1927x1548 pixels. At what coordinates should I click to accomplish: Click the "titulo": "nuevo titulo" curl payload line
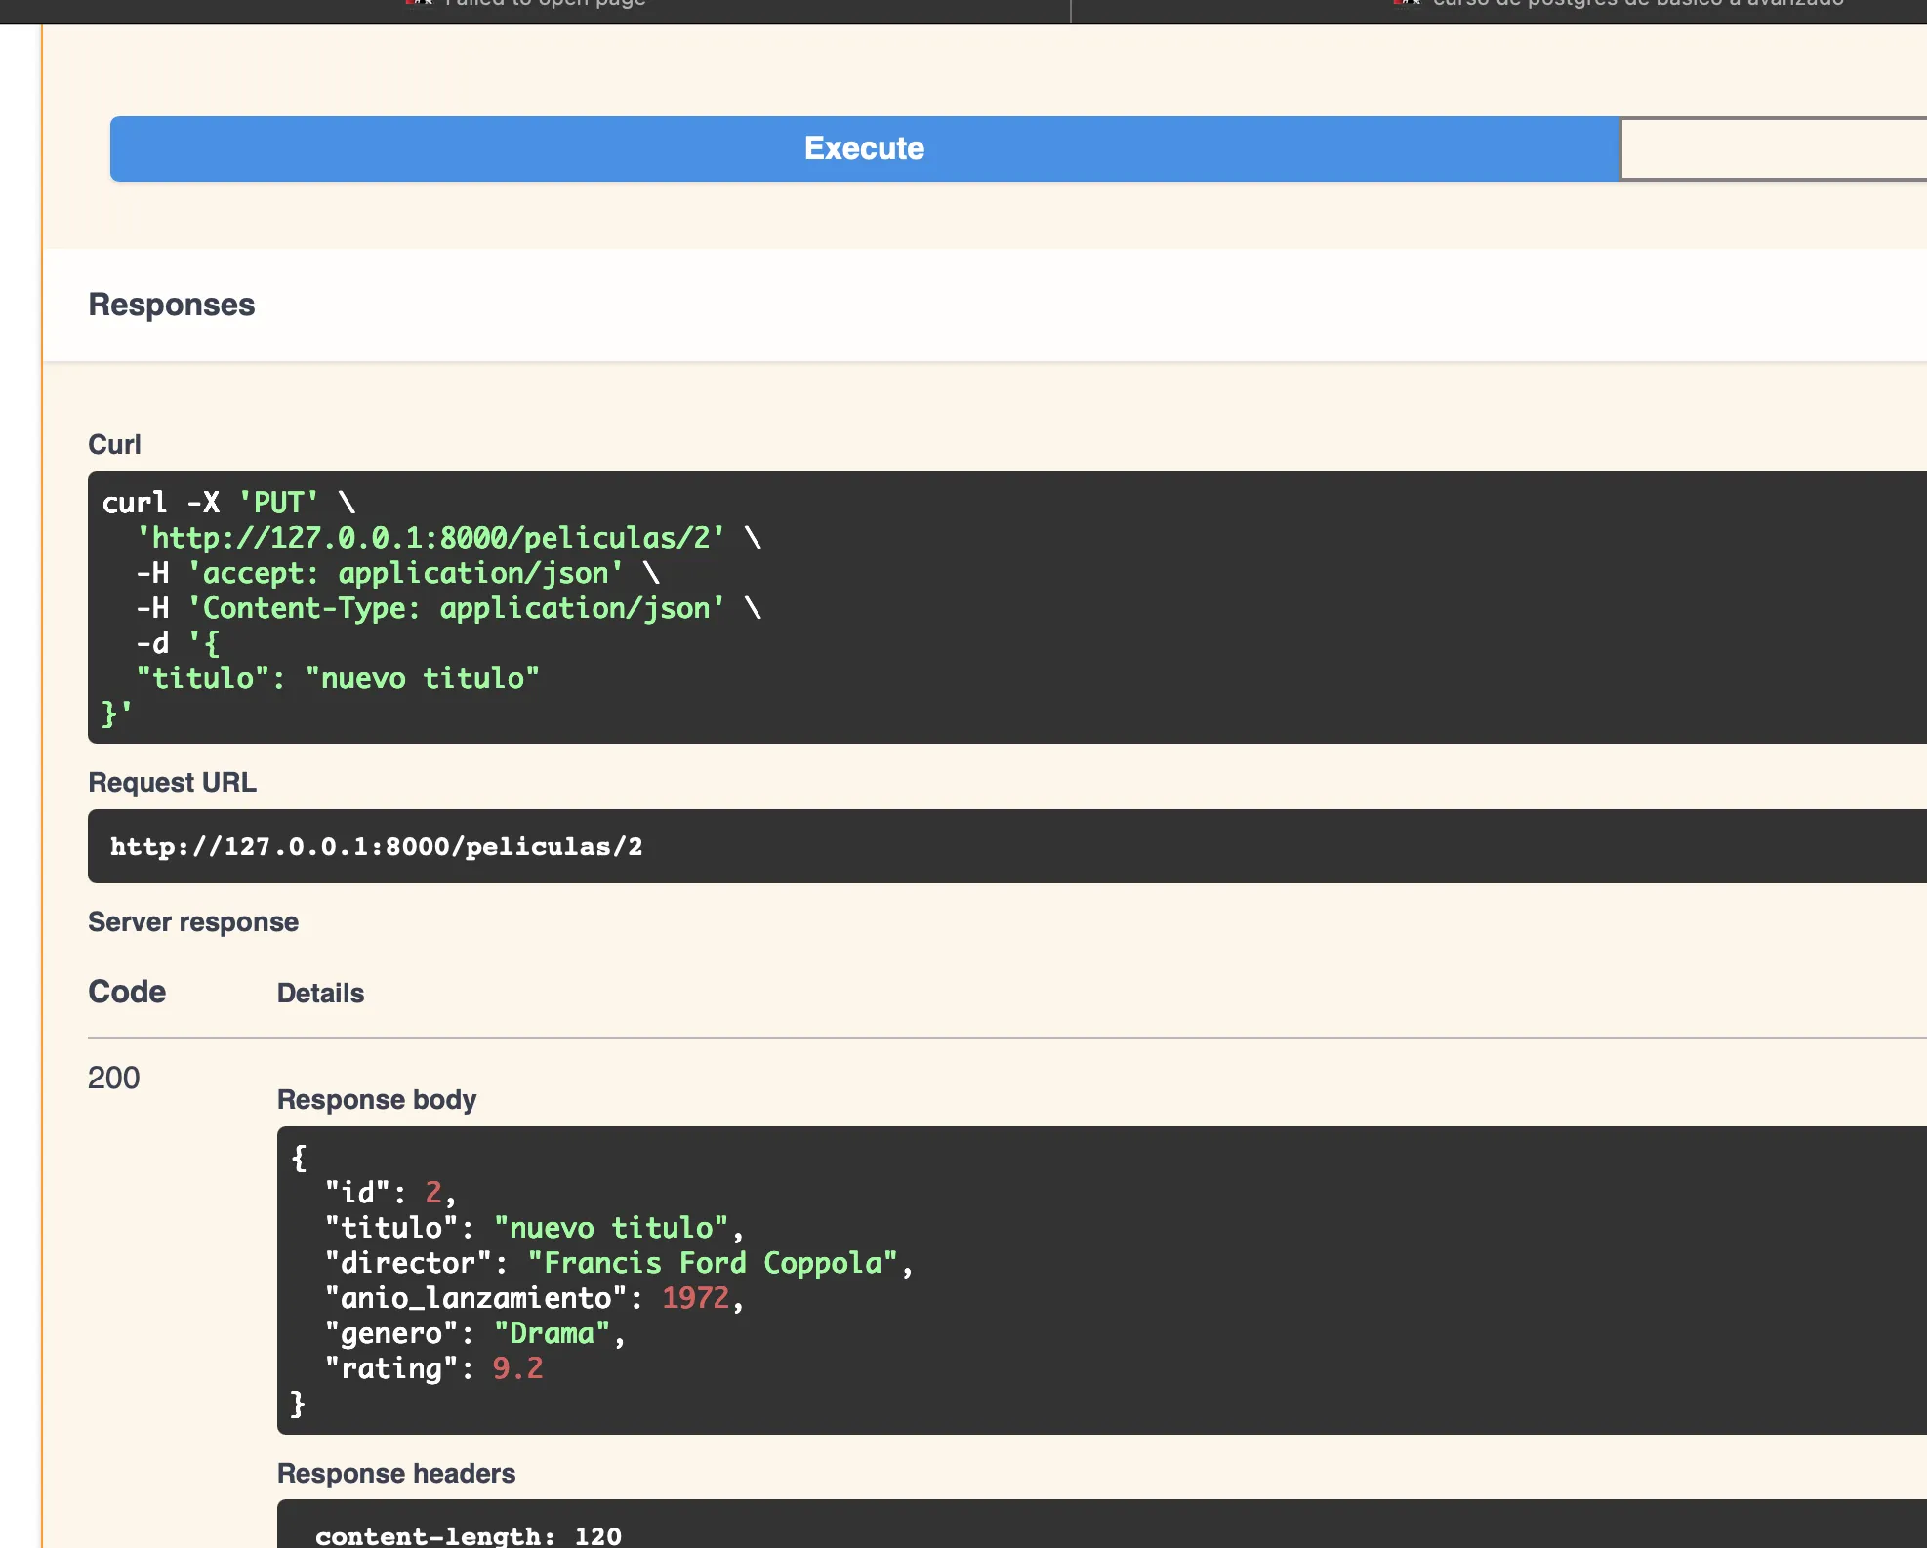coord(338,678)
